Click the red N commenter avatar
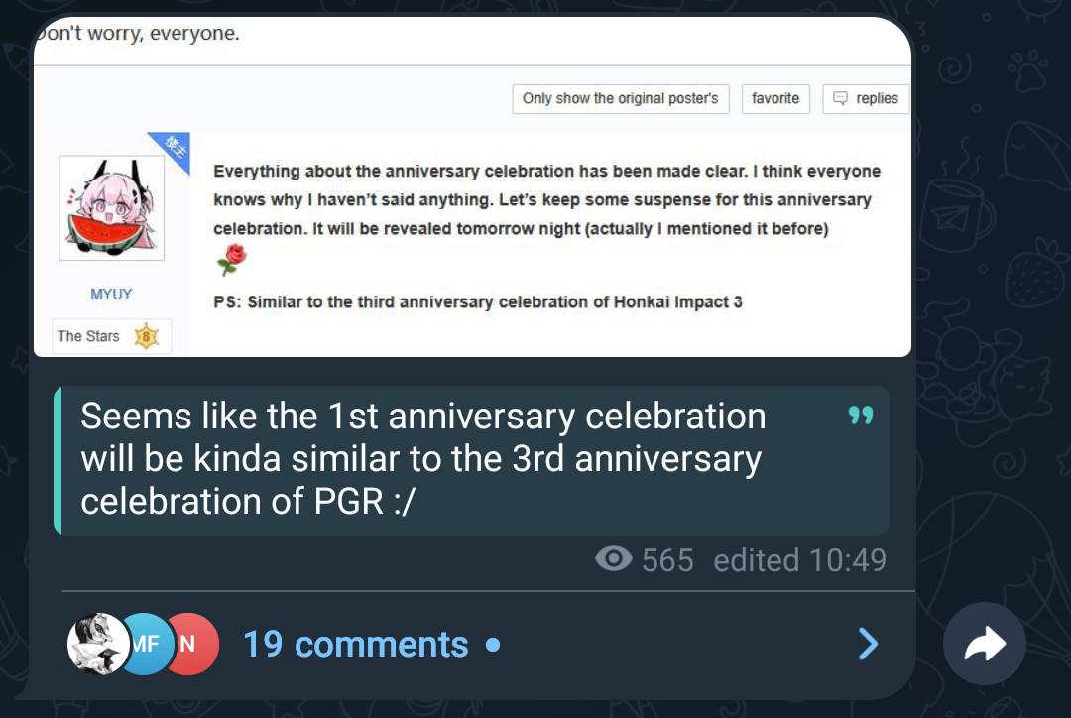 [x=191, y=644]
